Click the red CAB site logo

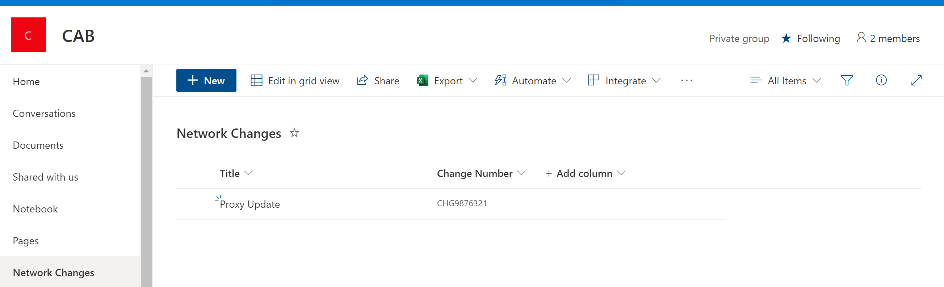28,35
